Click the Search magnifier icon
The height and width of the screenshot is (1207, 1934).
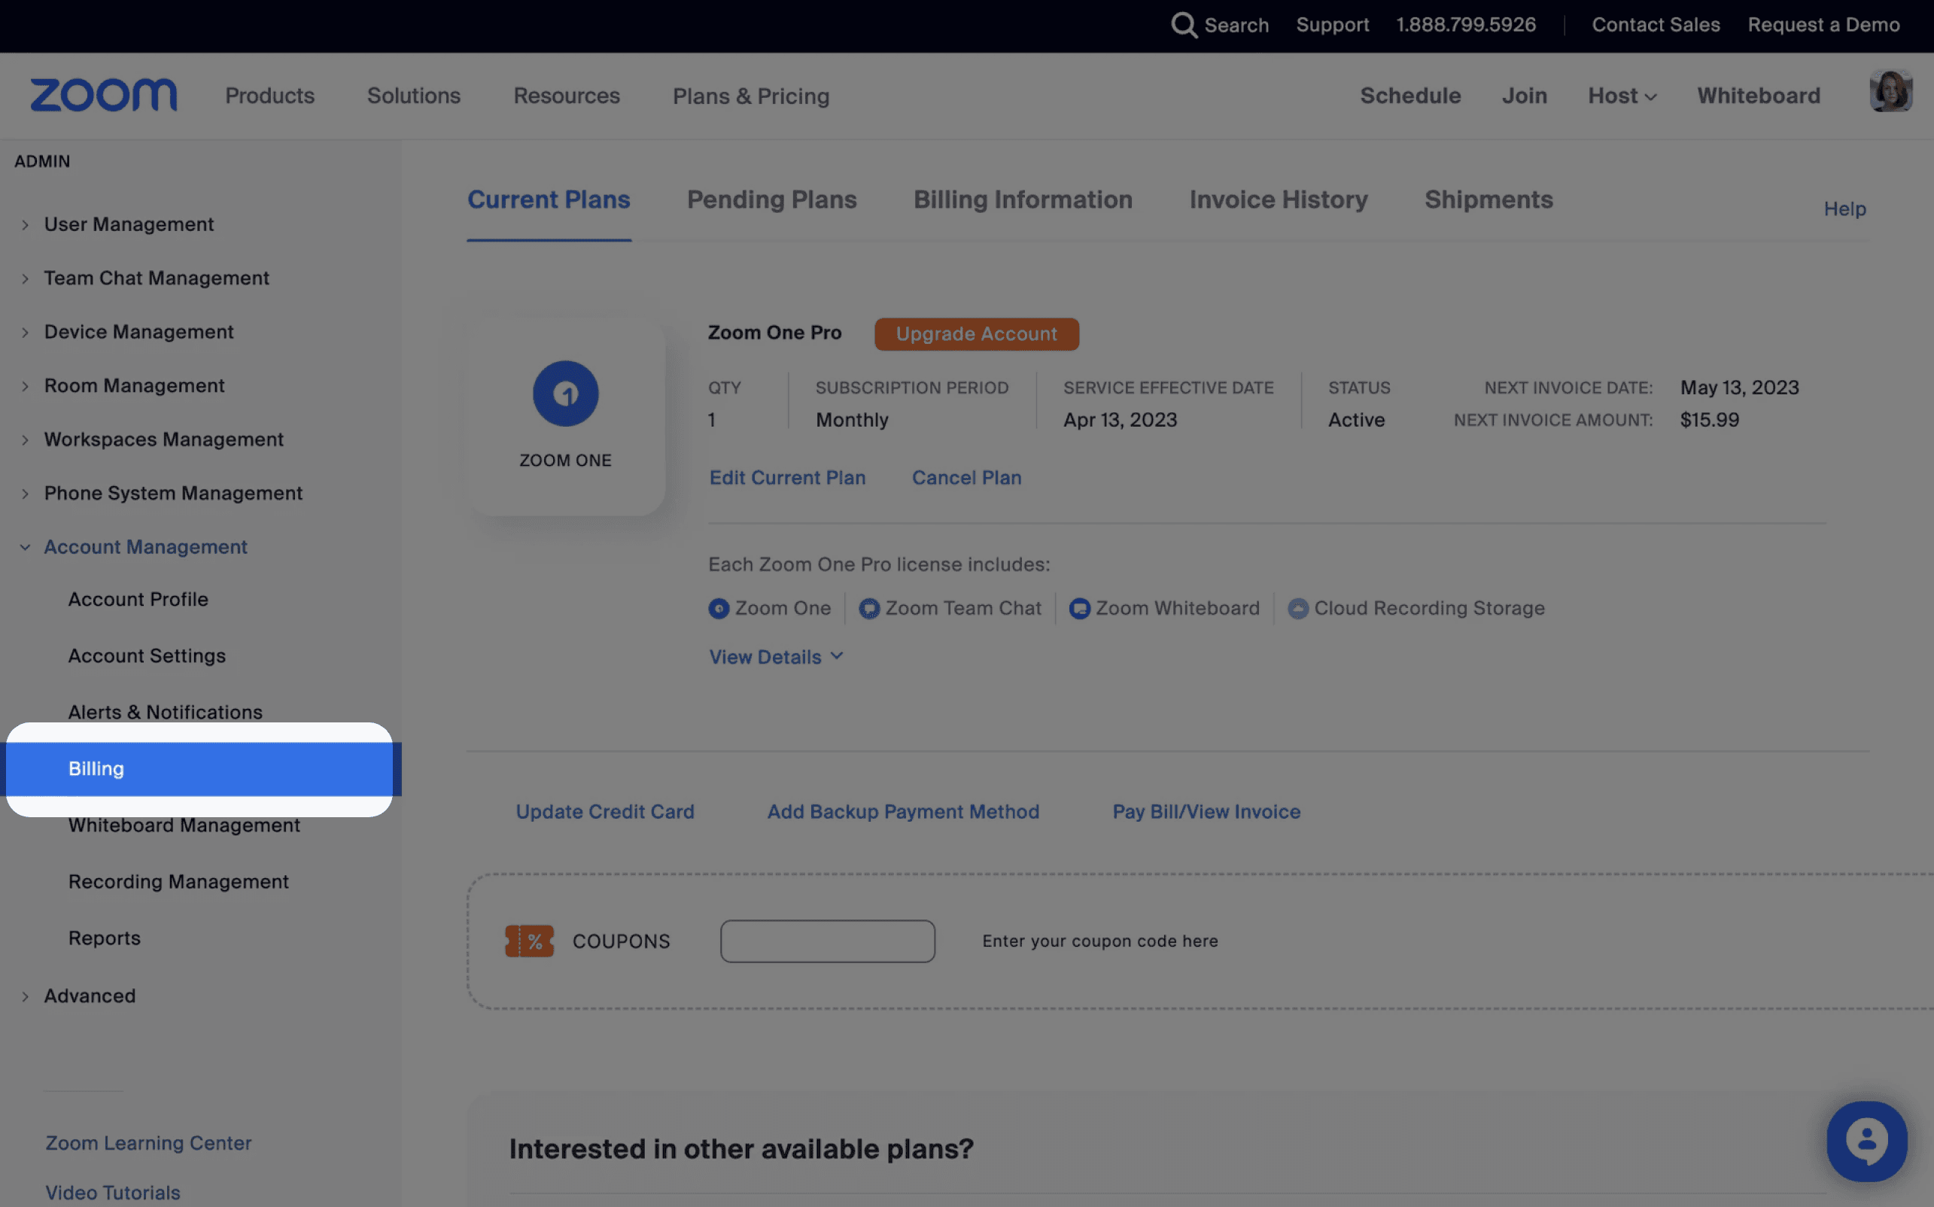coord(1183,25)
